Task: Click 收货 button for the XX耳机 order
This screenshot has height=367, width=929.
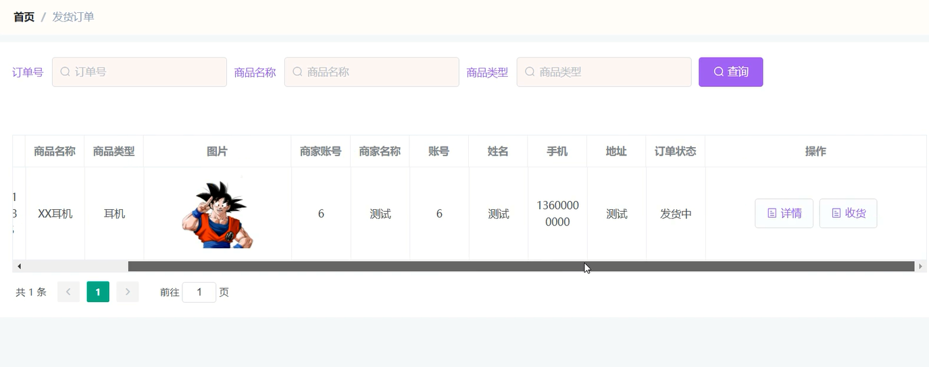Action: (x=848, y=213)
